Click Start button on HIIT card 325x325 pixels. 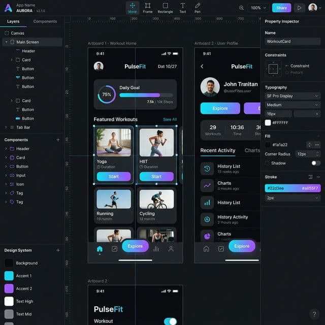pos(156,177)
